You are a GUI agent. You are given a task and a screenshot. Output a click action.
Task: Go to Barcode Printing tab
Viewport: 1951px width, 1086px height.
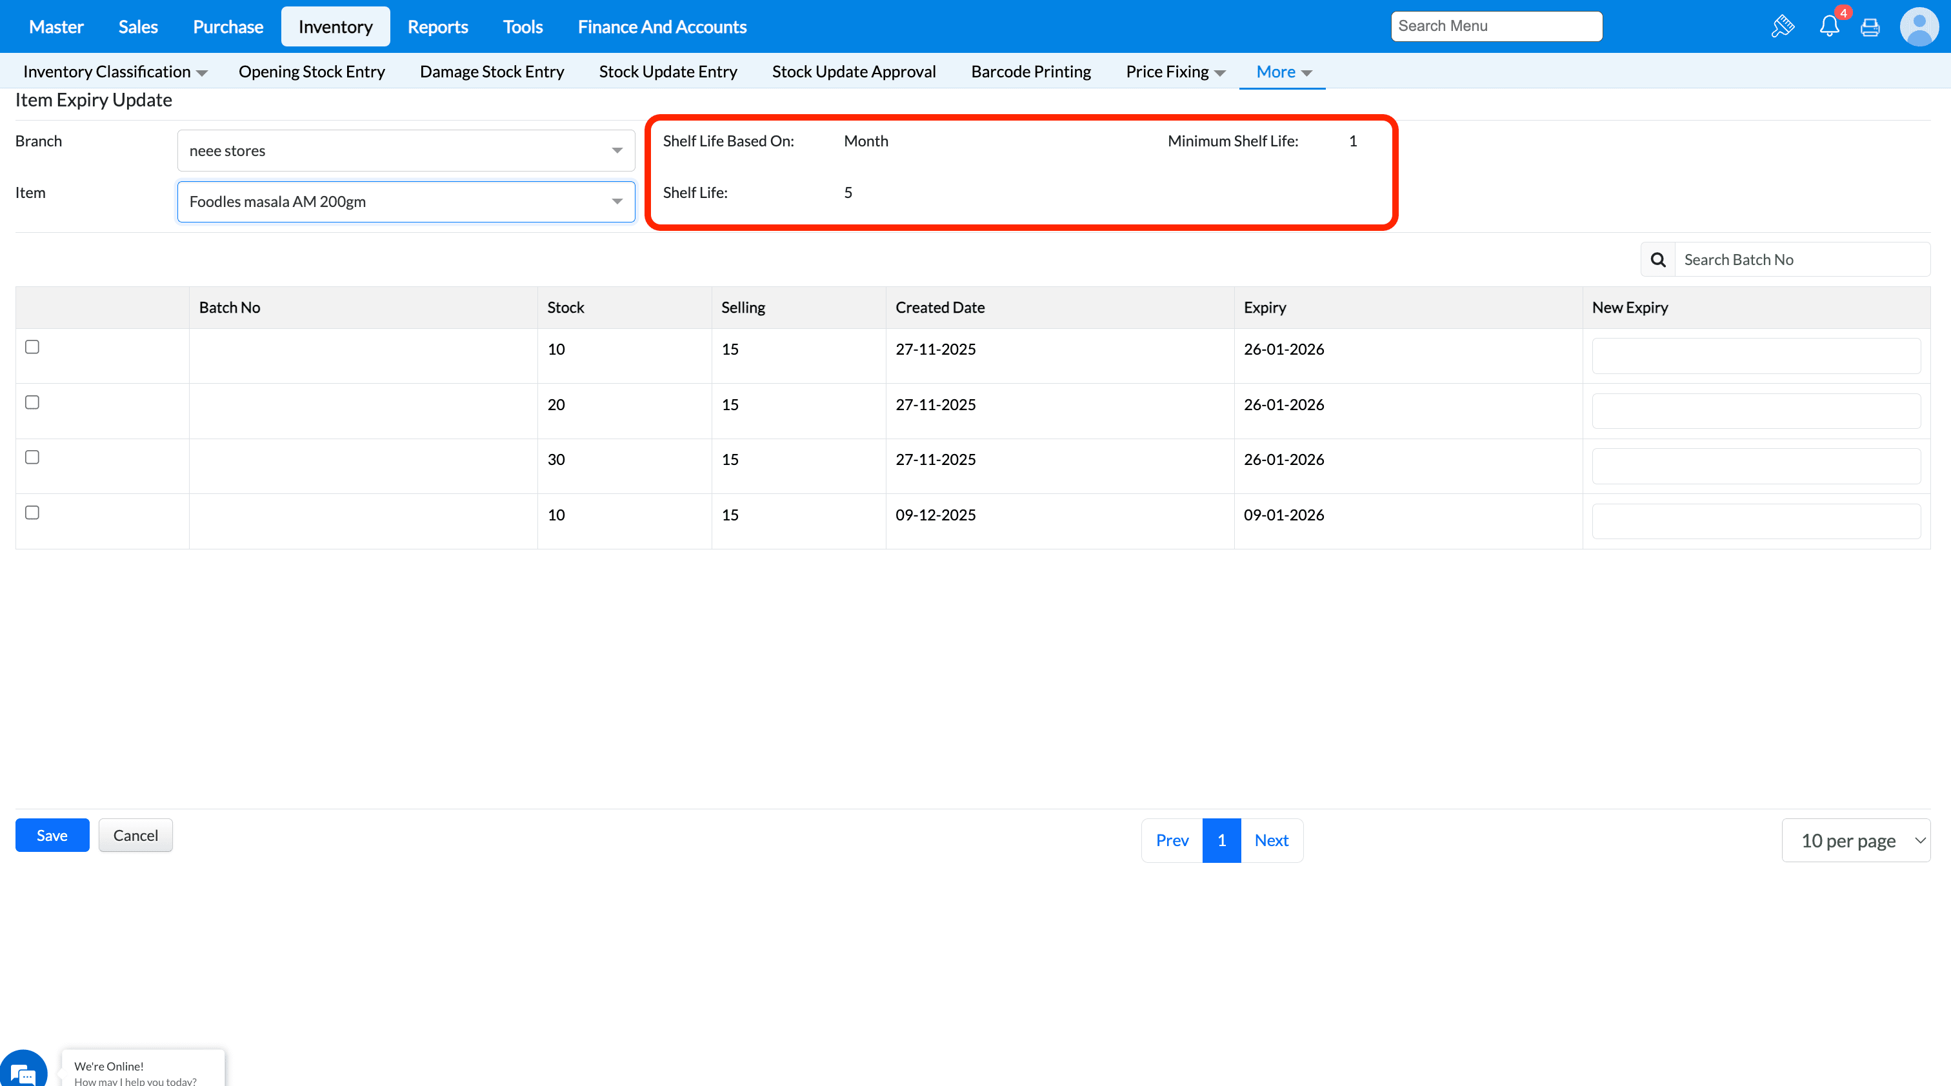1030,72
